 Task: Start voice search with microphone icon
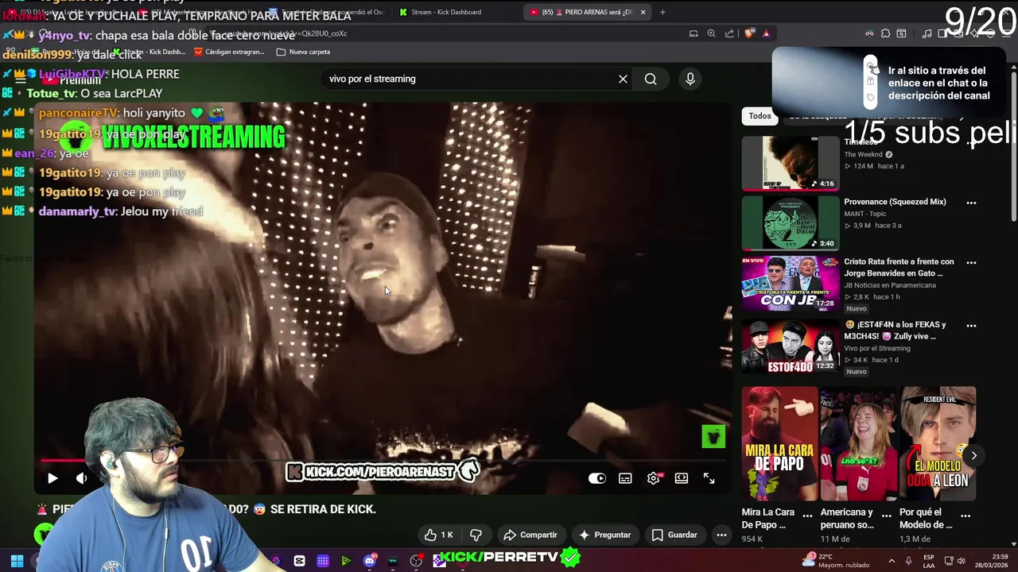tap(690, 79)
